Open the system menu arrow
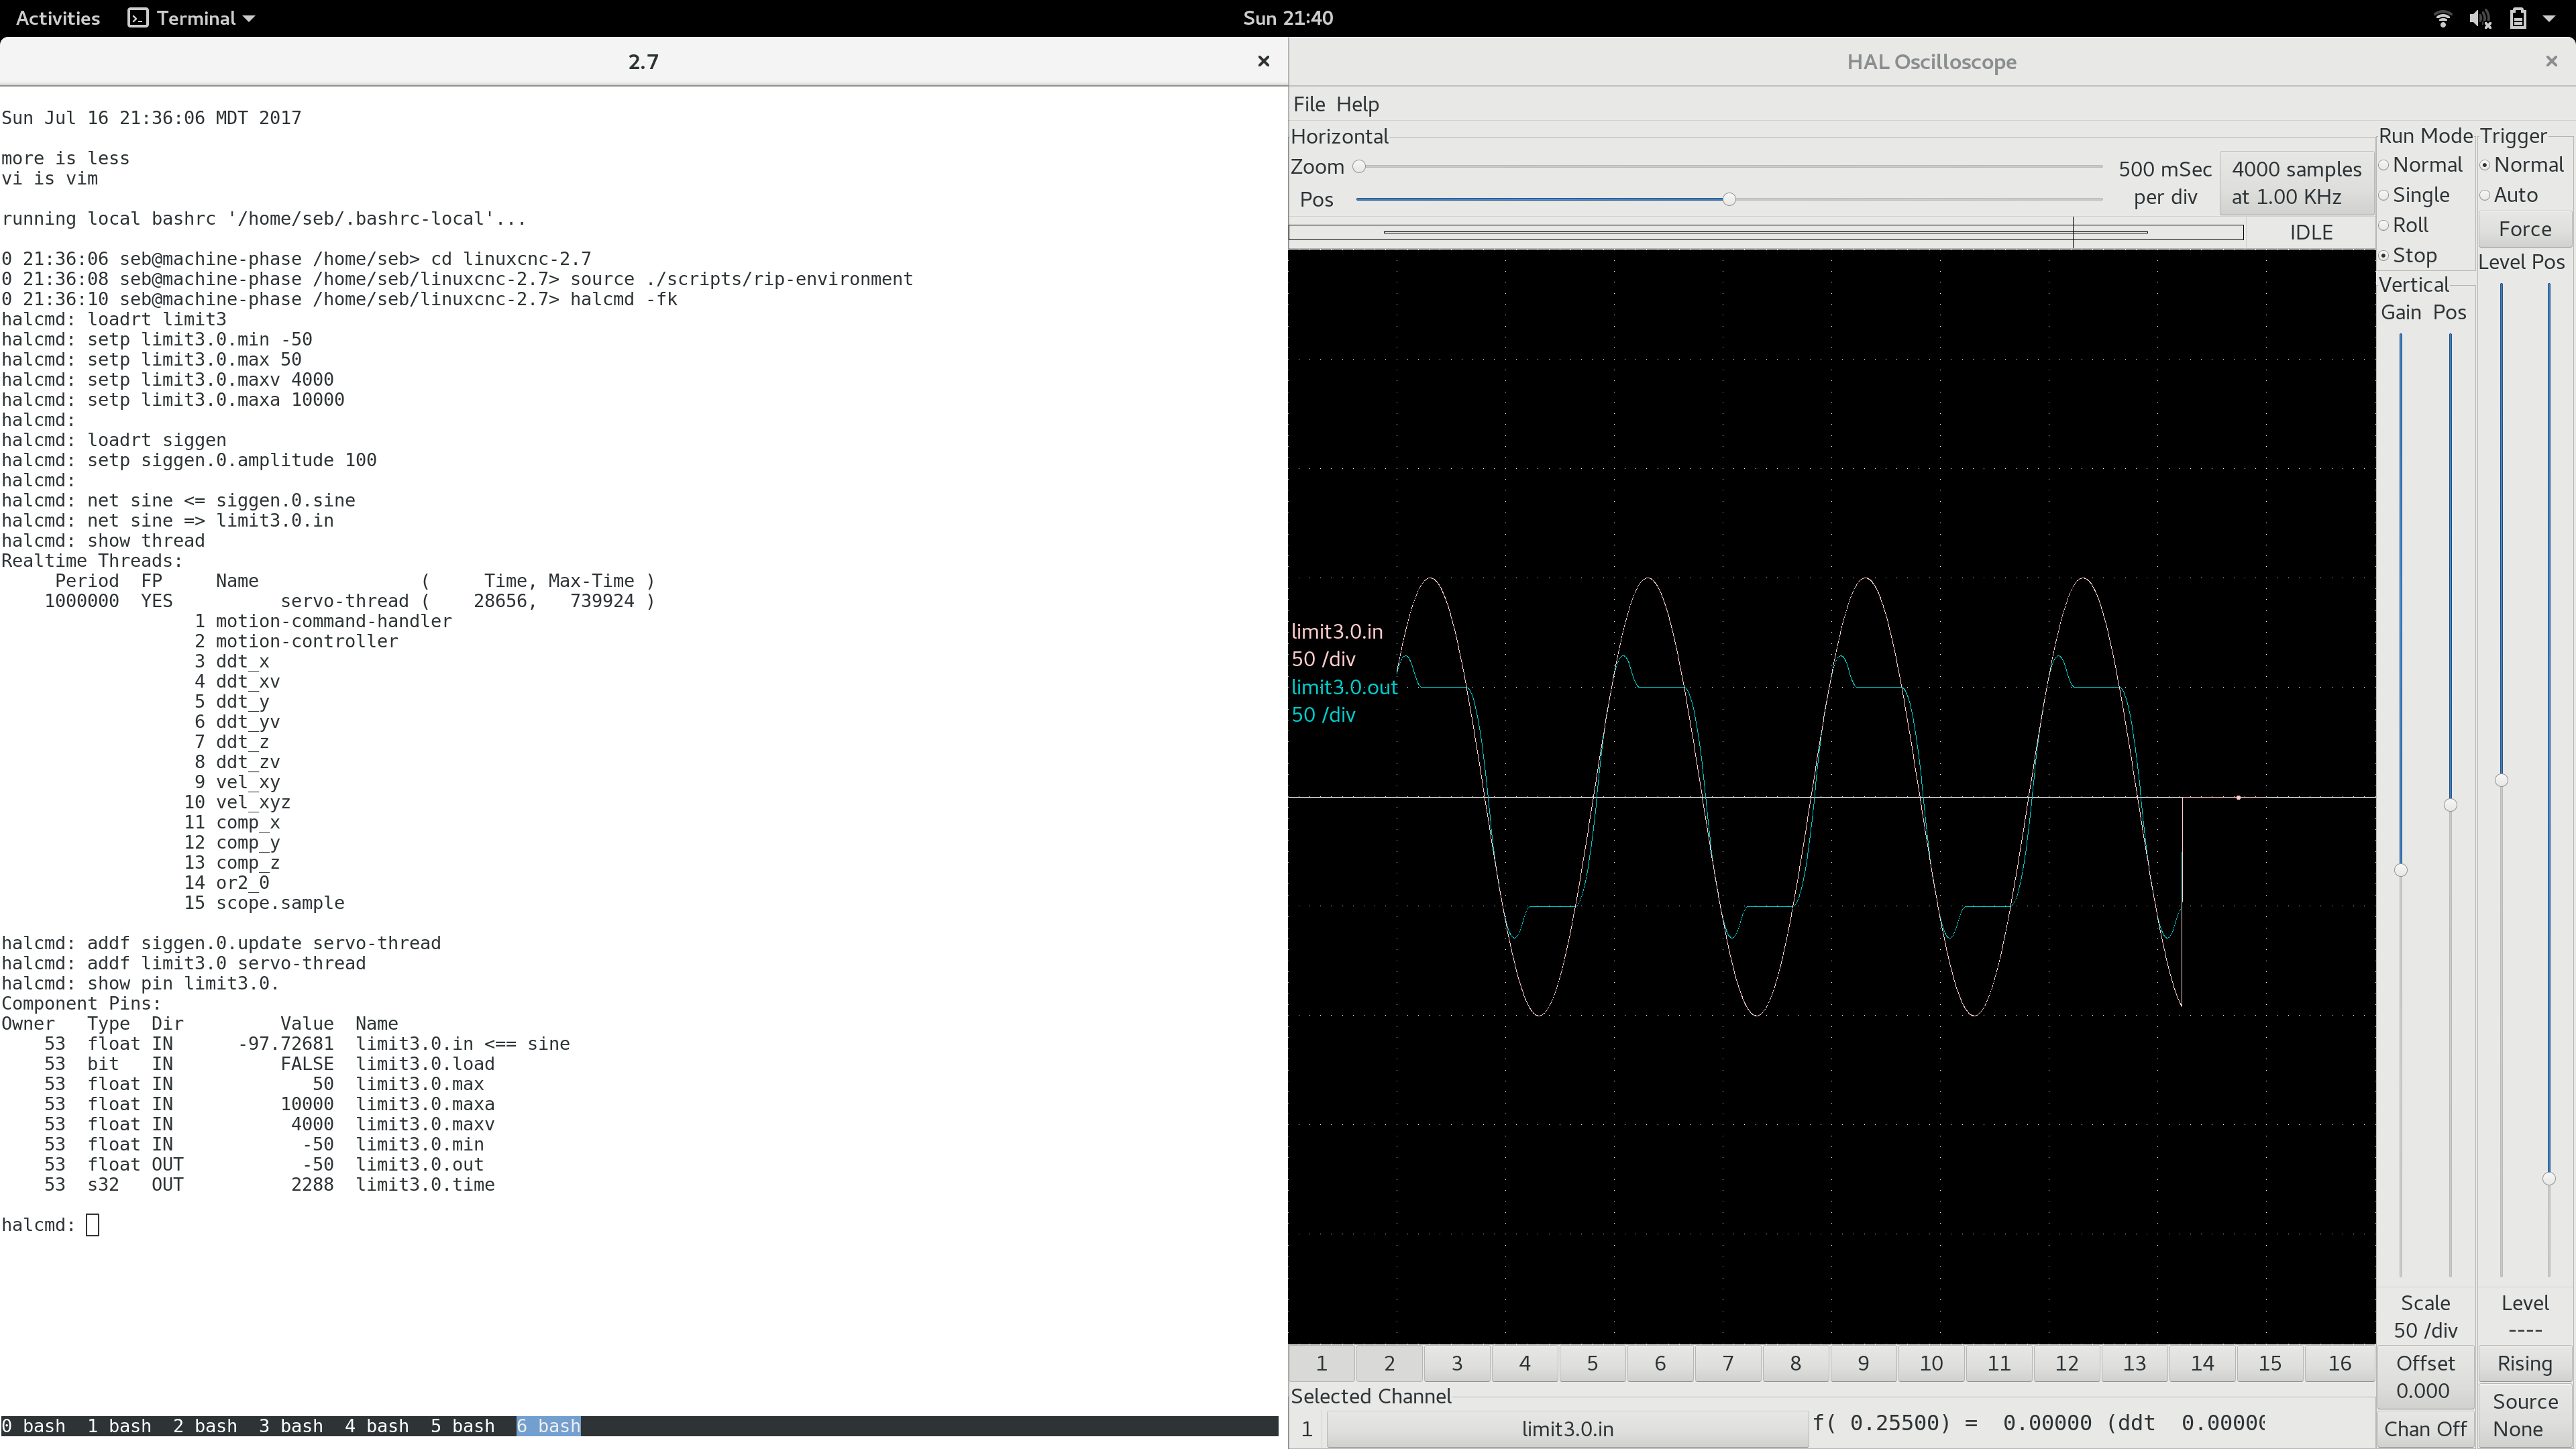Screen dimensions: 2576x1449 (2549, 18)
